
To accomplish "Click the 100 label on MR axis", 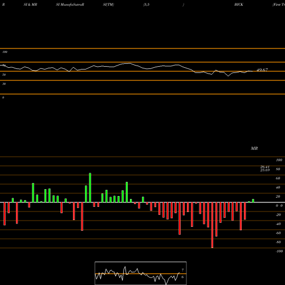I will click(279, 160).
